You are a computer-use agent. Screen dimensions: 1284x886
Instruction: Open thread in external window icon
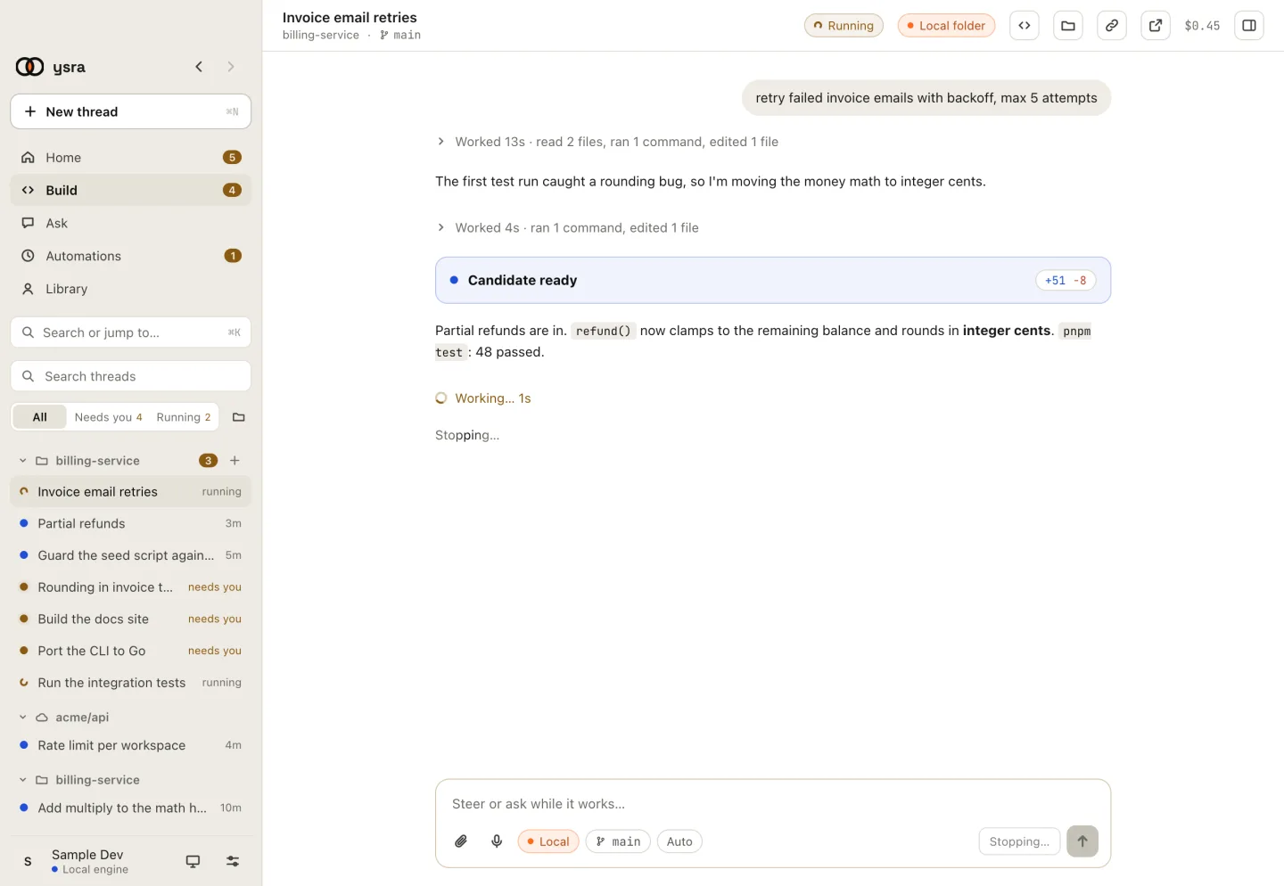point(1156,26)
